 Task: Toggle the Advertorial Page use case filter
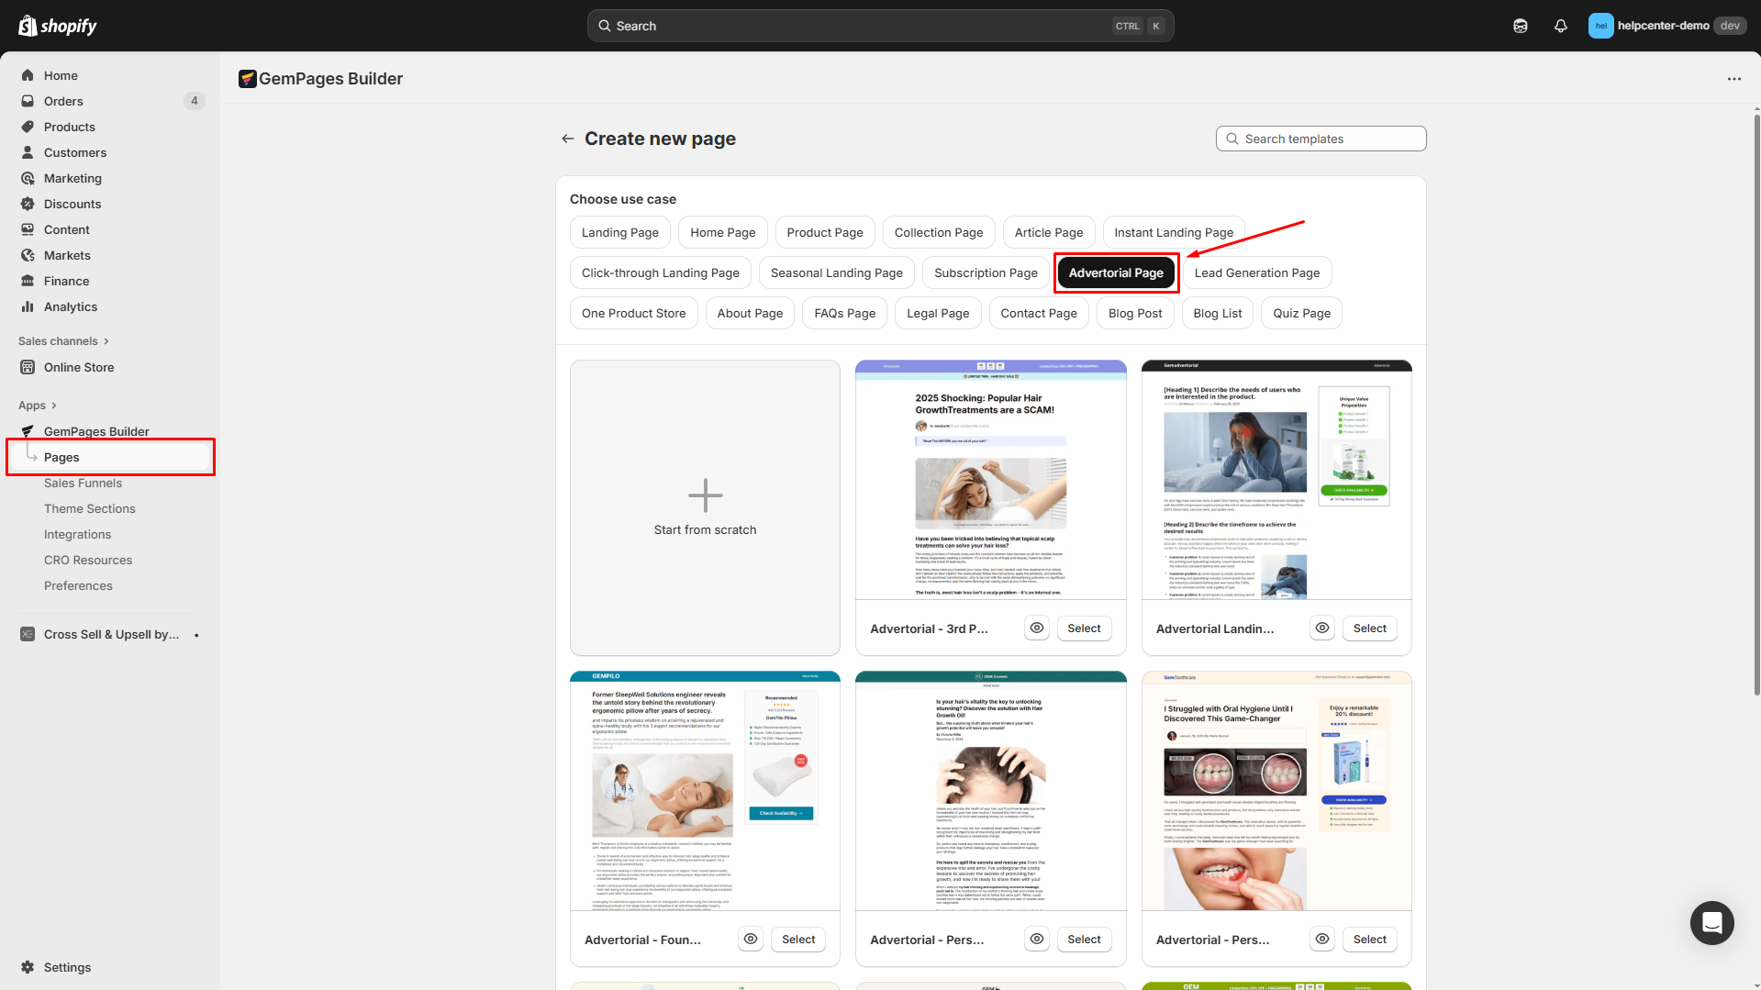(x=1116, y=273)
